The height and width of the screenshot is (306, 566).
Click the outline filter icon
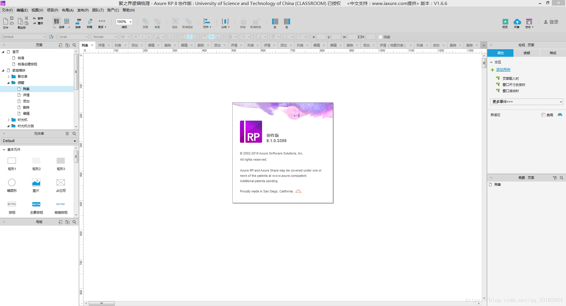tap(555, 178)
